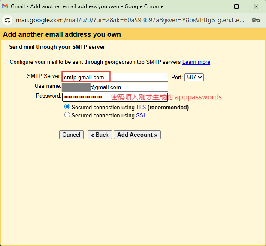Select the secured connection using TLS radio button
The width and height of the screenshot is (266, 246).
[x=67, y=107]
